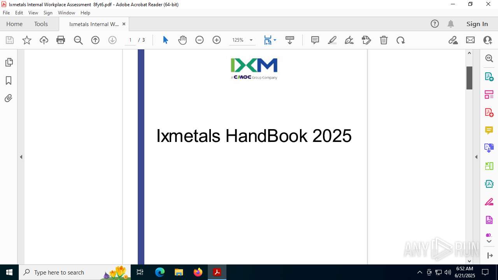Go to previous page arrow
Image resolution: width=498 pixels, height=280 pixels.
(95, 40)
